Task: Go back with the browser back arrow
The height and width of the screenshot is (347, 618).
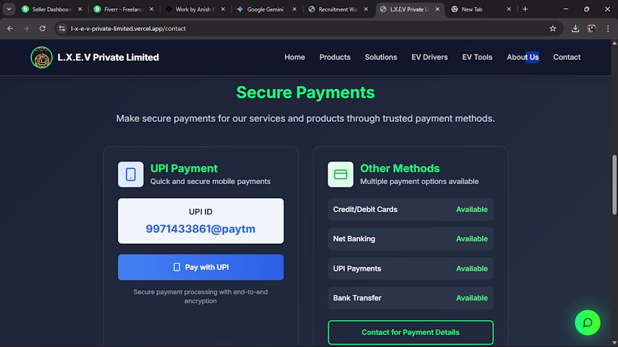Action: tap(10, 29)
